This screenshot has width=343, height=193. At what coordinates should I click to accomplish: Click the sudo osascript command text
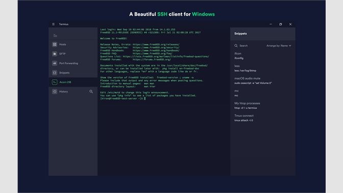[x=253, y=83]
